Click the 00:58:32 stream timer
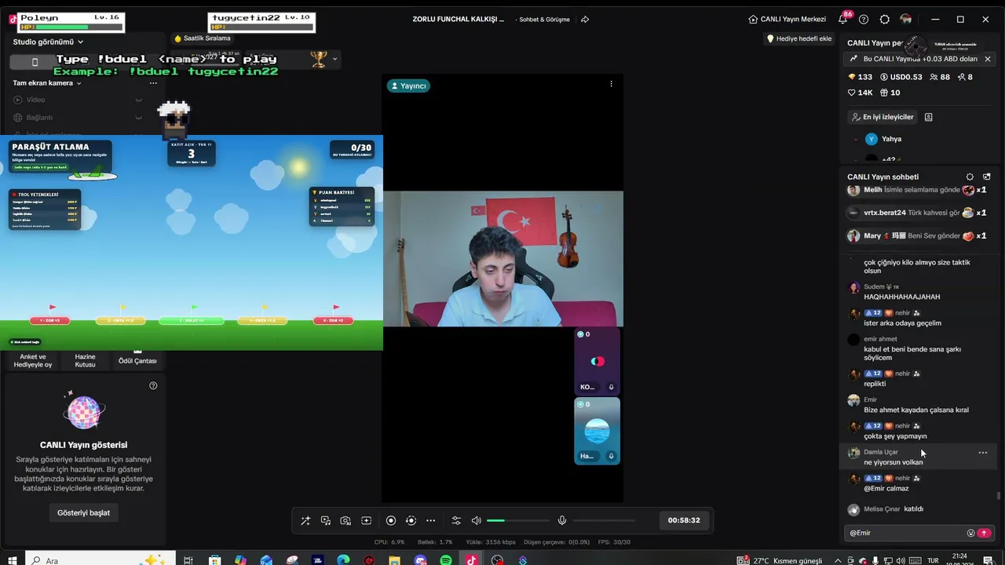This screenshot has width=1005, height=565. (684, 520)
